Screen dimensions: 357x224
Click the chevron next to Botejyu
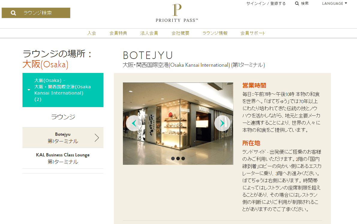pyautogui.click(x=97, y=138)
